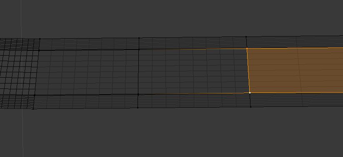Click the narrow top strip above the orange face

coord(294,42)
